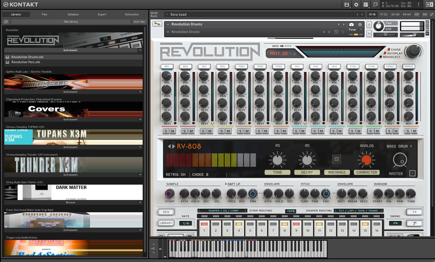435x262 pixels.
Task: Click the small square icon beside MASTER
Action: pos(412,173)
